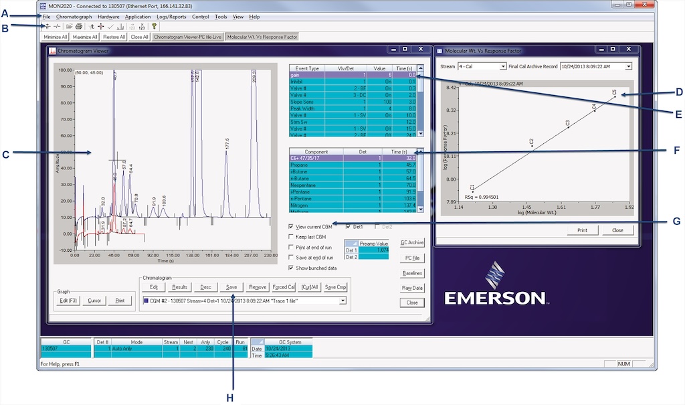Click the arrow 123 toolbar icon
This screenshot has width=685, height=405.
click(132, 27)
